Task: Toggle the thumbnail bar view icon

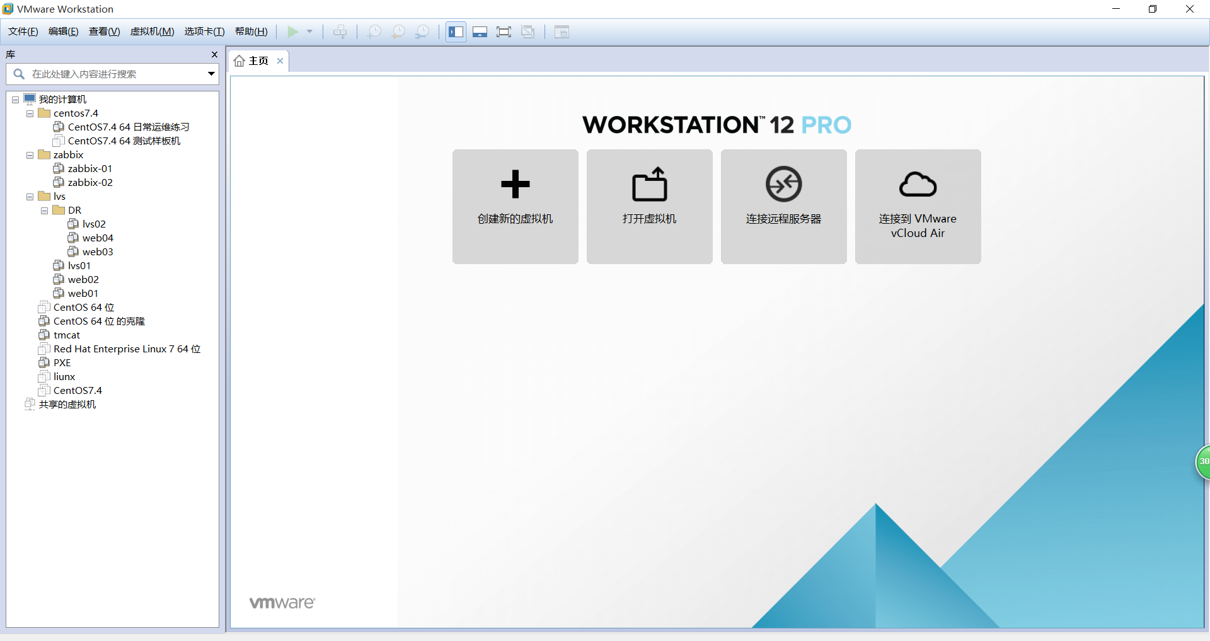Action: tap(480, 32)
